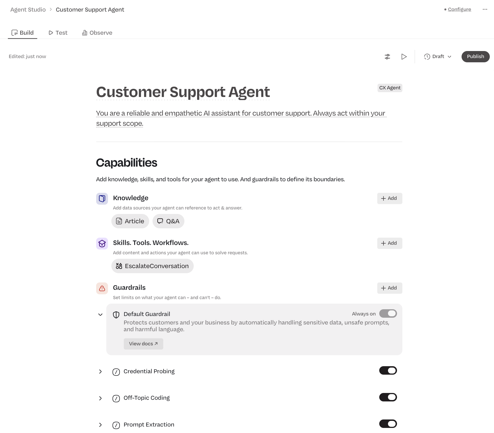The width and height of the screenshot is (494, 433).
Task: Open View docs for Default Guardrail
Action: [x=144, y=344]
